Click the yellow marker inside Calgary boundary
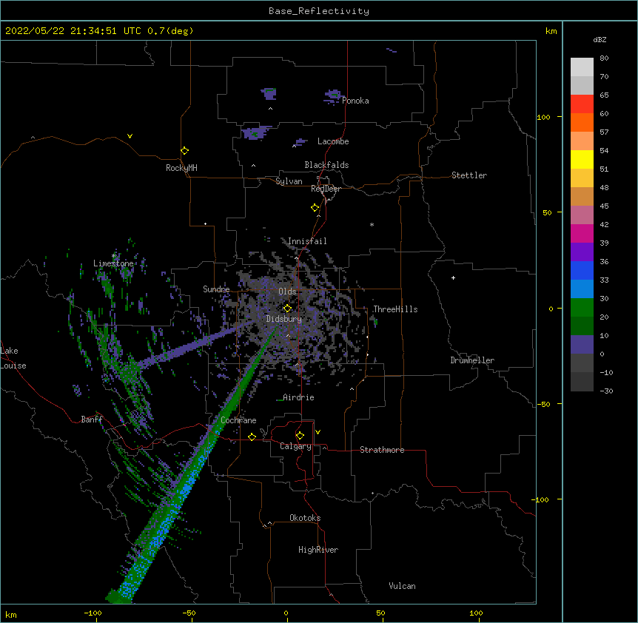The image size is (638, 623). pyautogui.click(x=300, y=436)
